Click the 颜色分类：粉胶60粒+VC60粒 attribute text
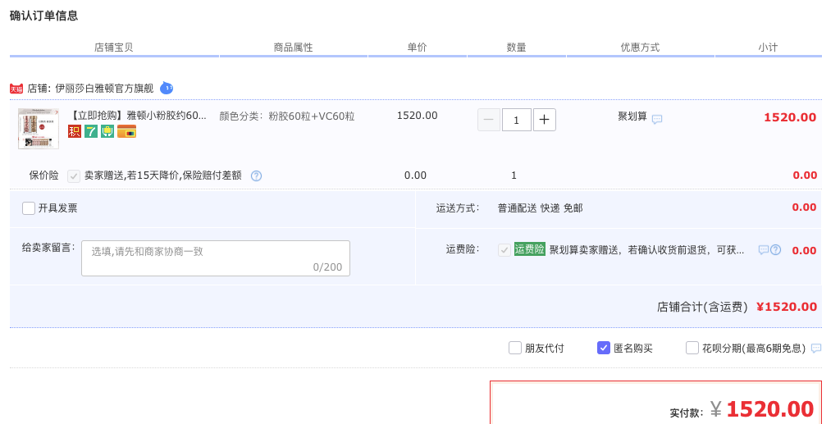840x424 pixels. coord(287,116)
